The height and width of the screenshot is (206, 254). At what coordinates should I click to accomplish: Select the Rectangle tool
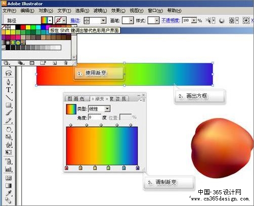point(9,105)
